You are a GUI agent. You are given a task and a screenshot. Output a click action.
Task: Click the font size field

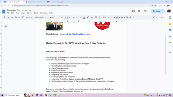pos(65,17)
